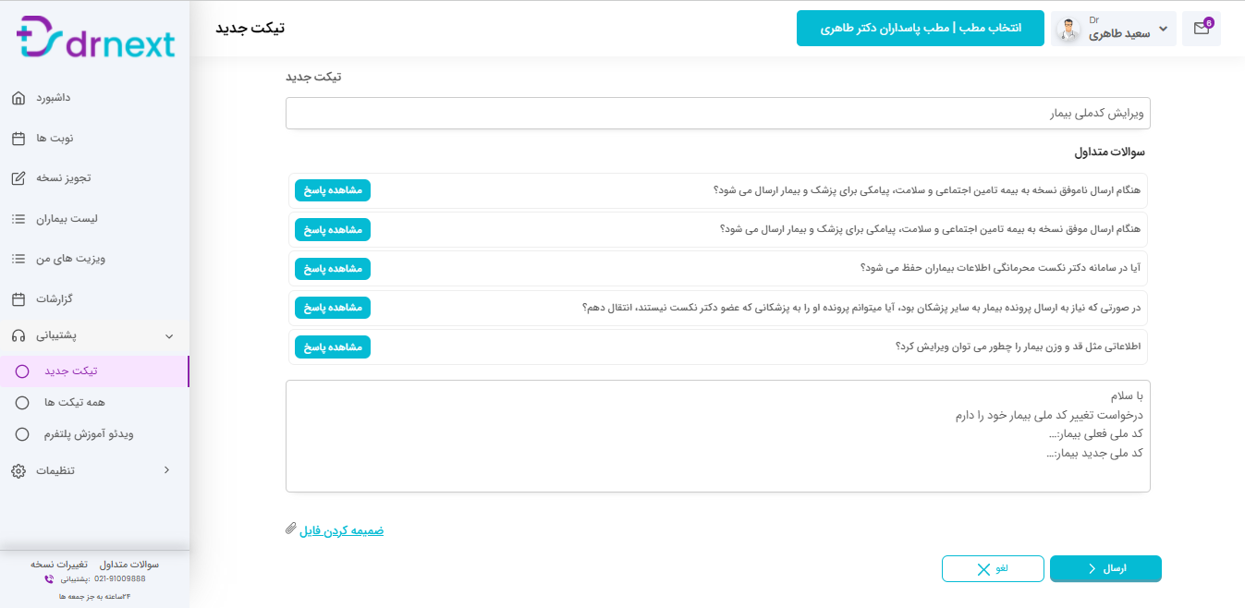Click the لغو cancel button
The width and height of the screenshot is (1245, 608).
point(993,569)
